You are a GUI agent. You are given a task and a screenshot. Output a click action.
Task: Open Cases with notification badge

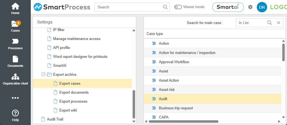click(15, 26)
